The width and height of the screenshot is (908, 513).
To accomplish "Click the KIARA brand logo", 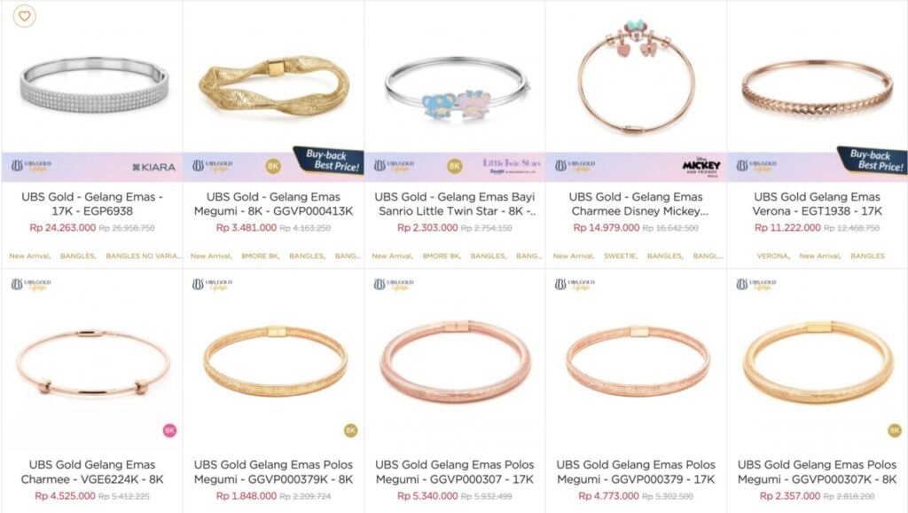I will pos(153,167).
